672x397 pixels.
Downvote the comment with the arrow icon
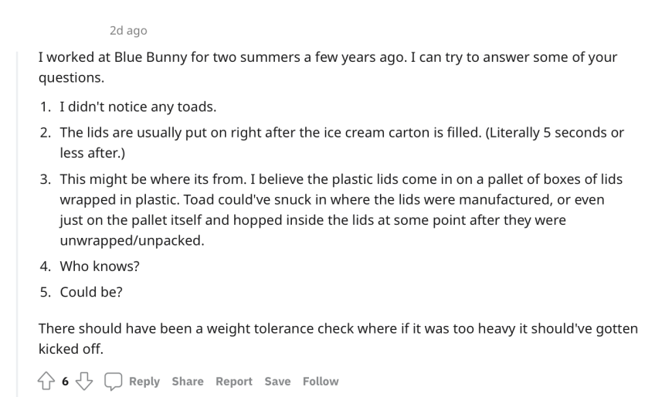point(84,381)
